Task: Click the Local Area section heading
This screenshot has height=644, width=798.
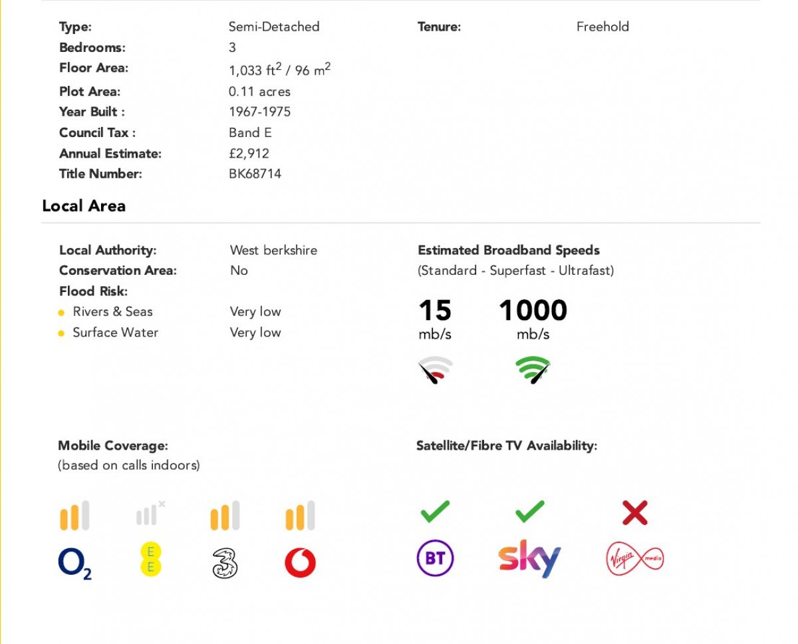Action: [84, 206]
